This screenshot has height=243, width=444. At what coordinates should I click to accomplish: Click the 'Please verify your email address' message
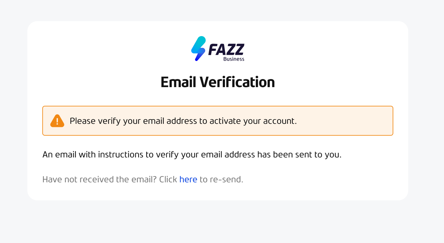pos(184,121)
